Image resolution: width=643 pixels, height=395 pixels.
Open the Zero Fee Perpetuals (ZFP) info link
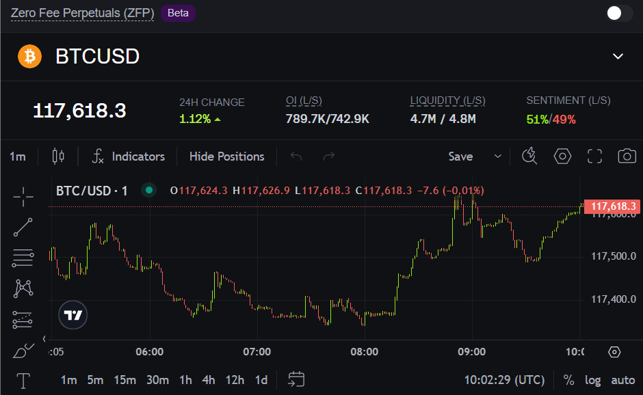(x=82, y=13)
